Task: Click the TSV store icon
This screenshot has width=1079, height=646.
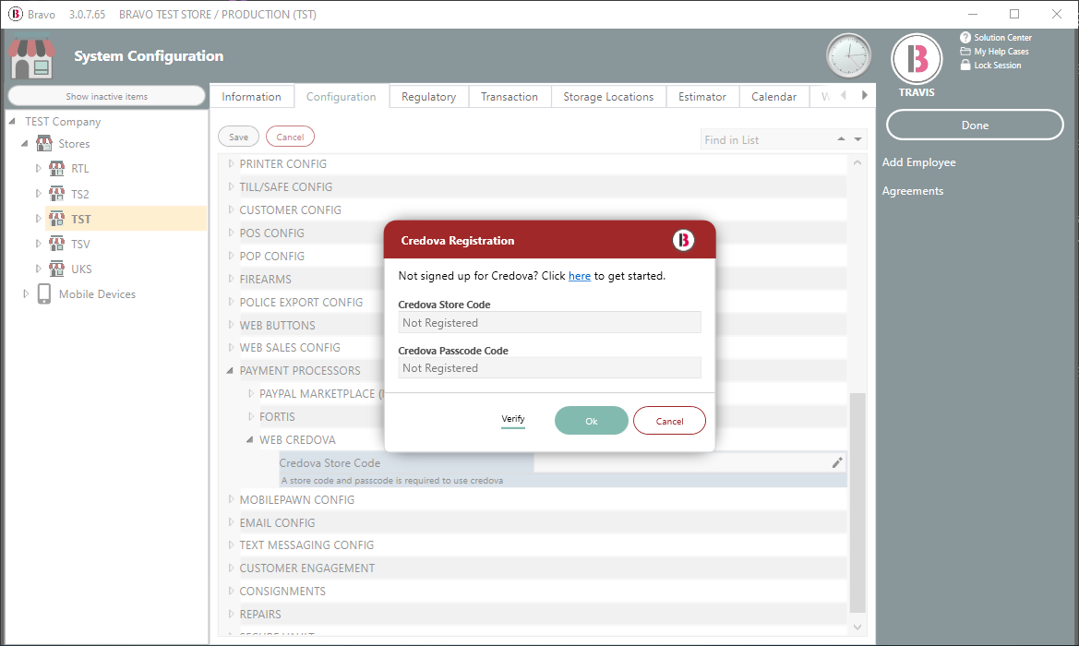Action: point(56,244)
